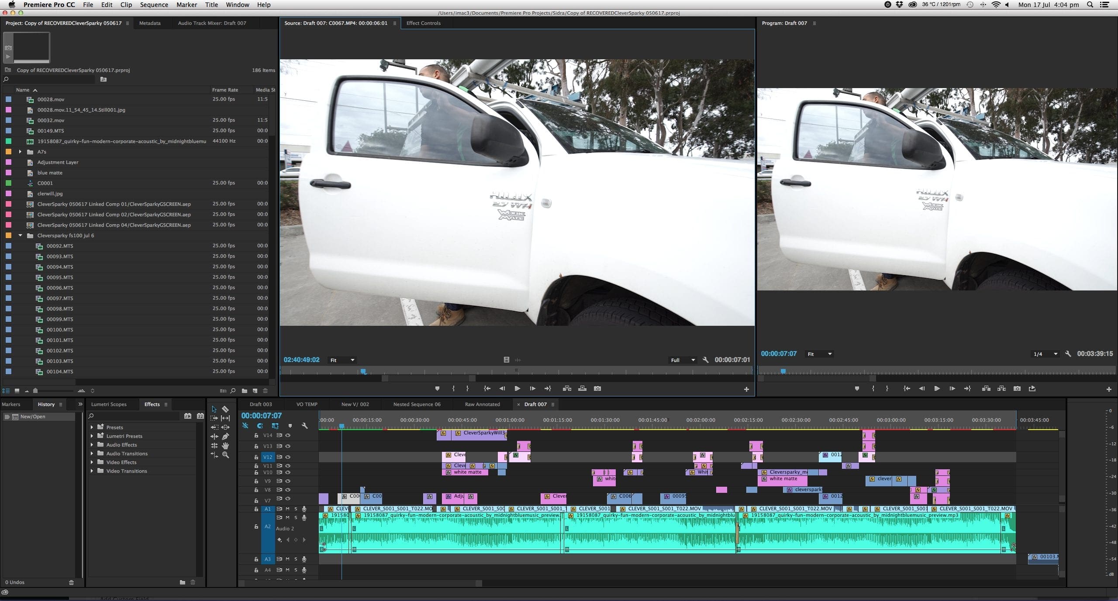Open the Raw Annotated sequence tab
This screenshot has width=1118, height=601.
coord(482,404)
